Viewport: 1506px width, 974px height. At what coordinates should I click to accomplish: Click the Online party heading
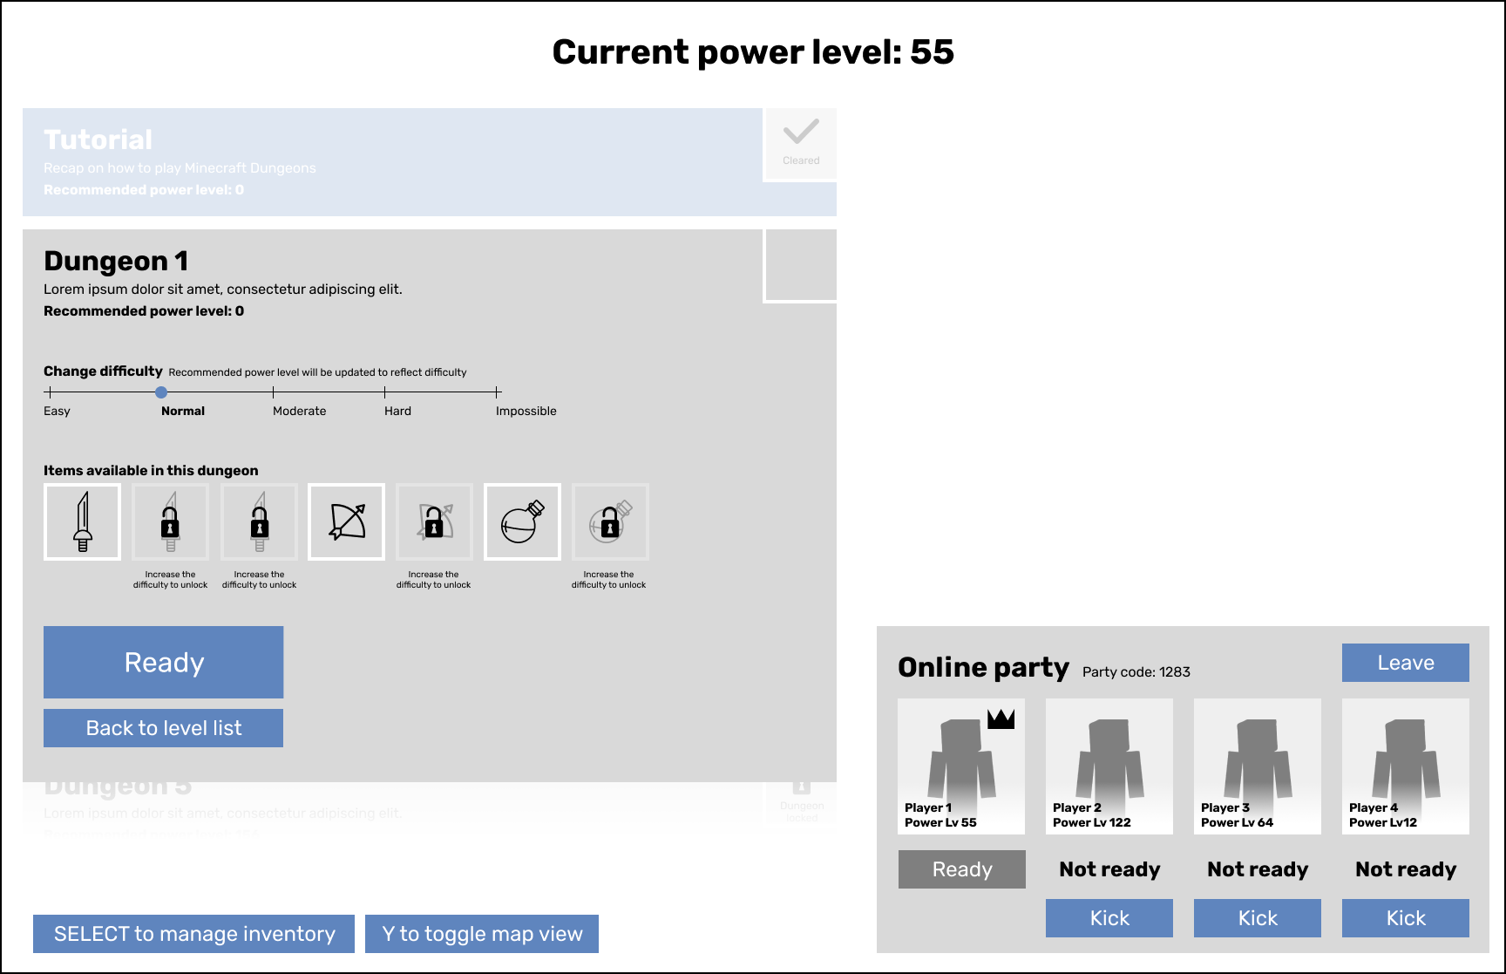coord(983,667)
